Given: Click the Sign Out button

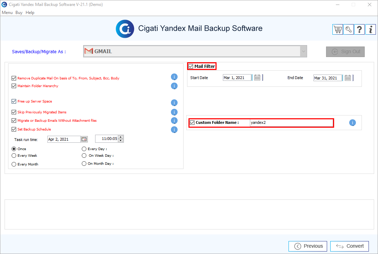Looking at the screenshot, I should click(x=345, y=52).
